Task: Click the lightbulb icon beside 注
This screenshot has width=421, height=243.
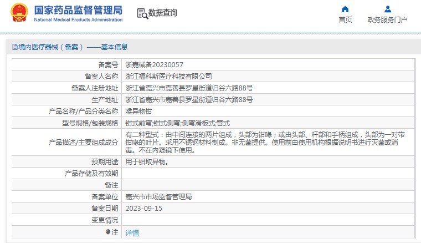Action: click(x=108, y=232)
